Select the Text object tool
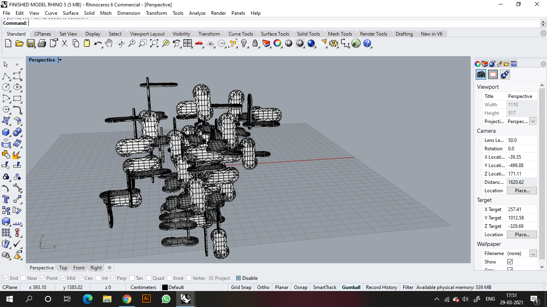The width and height of the screenshot is (547, 307). click(6, 199)
